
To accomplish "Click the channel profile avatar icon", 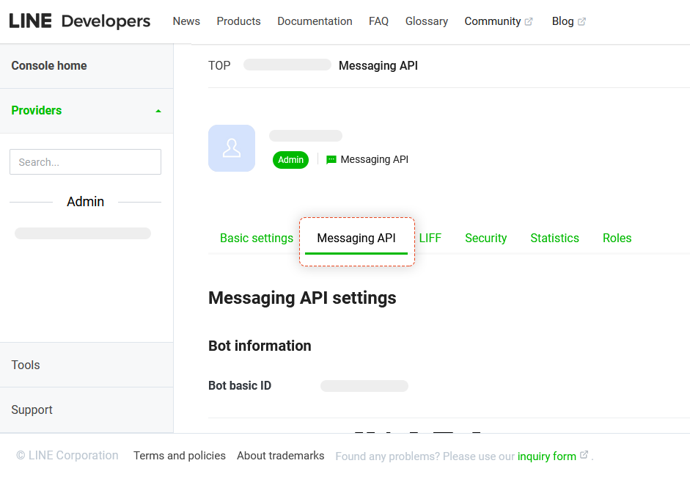I will [232, 148].
